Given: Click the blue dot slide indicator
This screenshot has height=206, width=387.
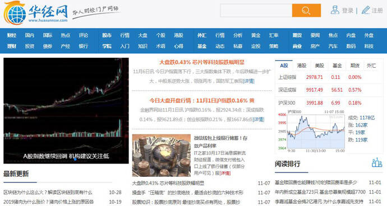Looking at the screenshot, I should point(75,159).
